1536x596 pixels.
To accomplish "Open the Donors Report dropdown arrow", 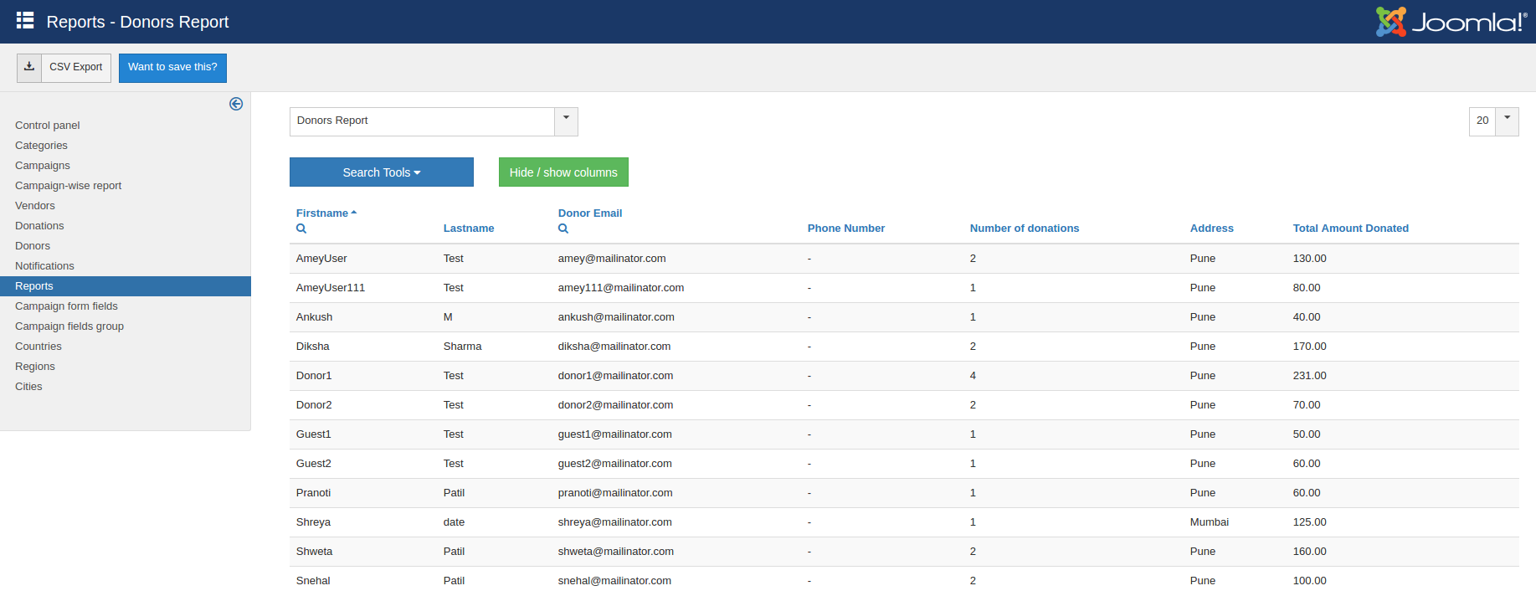I will [566, 121].
